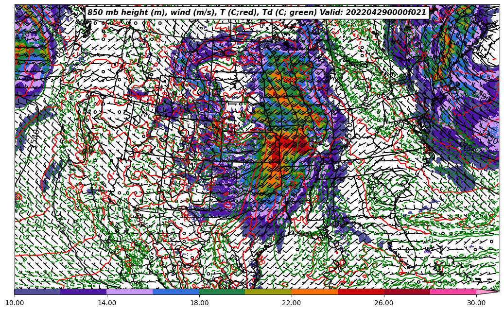Select the slate-blue 10–12 colorbar segment
Screen dimensions: 504x311
coord(37,292)
